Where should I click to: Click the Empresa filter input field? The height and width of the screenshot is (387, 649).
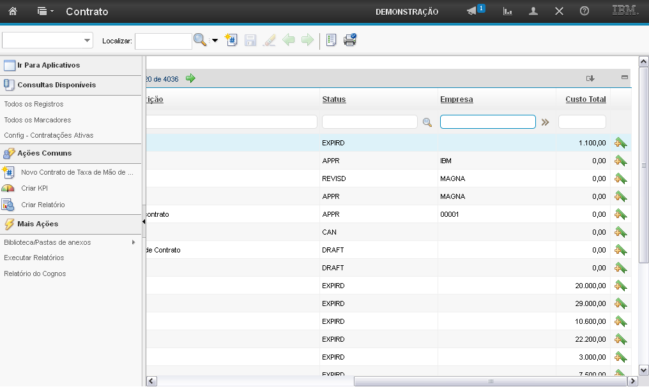tap(487, 122)
